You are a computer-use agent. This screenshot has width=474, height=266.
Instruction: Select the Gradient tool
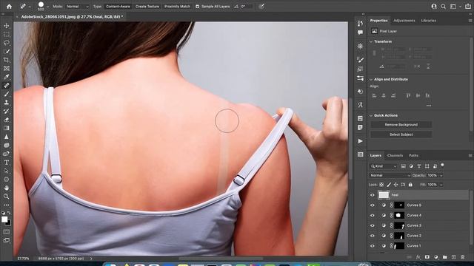pos(7,128)
